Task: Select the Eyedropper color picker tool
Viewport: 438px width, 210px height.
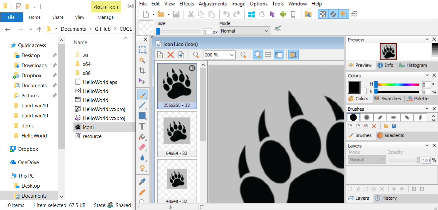Action: coord(142,182)
